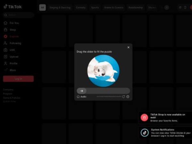Click the TikTok logo
This screenshot has width=192, height=144.
12,7
